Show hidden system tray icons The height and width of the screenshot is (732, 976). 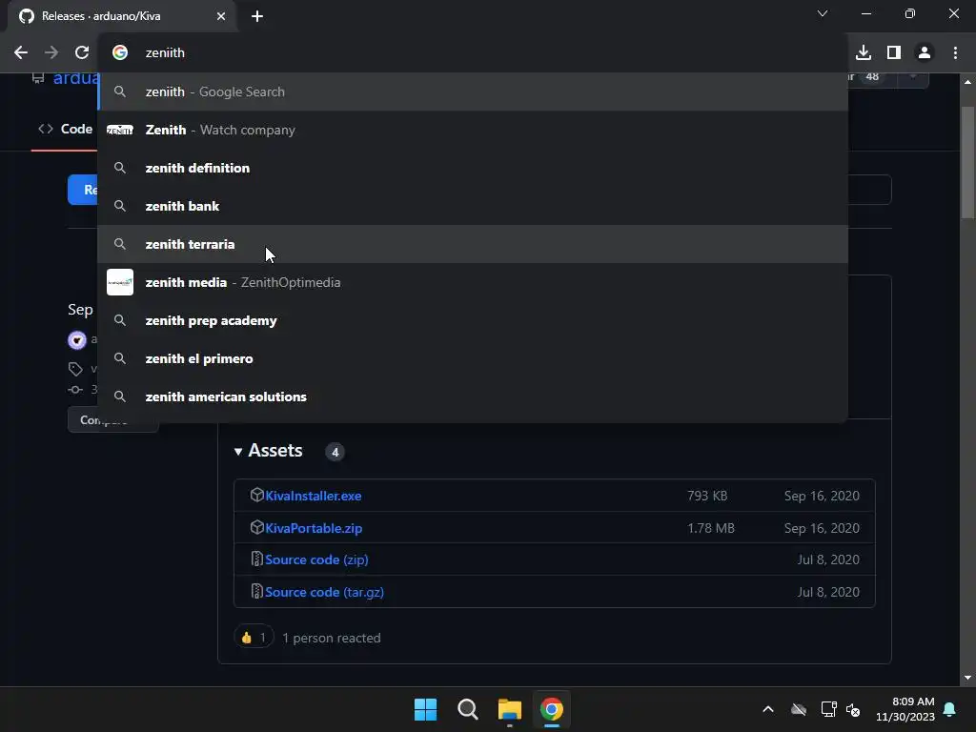(x=768, y=709)
